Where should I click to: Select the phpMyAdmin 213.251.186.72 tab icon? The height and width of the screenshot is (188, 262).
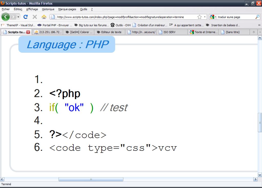point(36,32)
